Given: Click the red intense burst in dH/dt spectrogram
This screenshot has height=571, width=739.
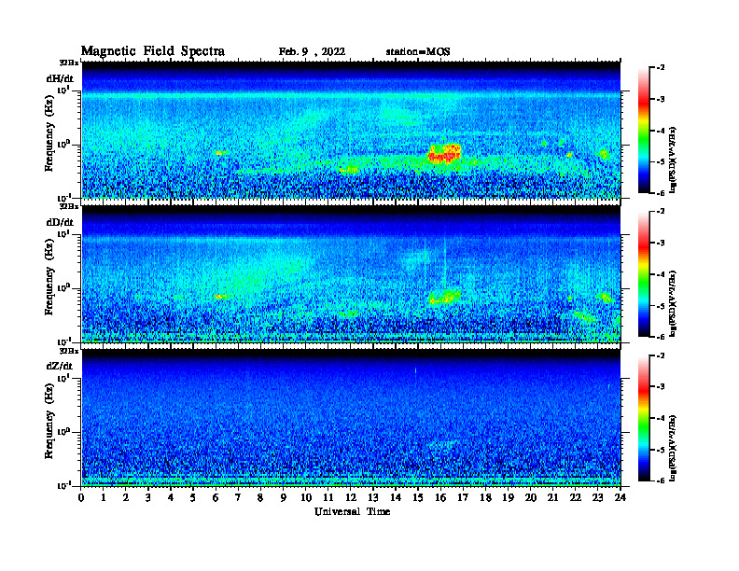Looking at the screenshot, I should tap(444, 154).
